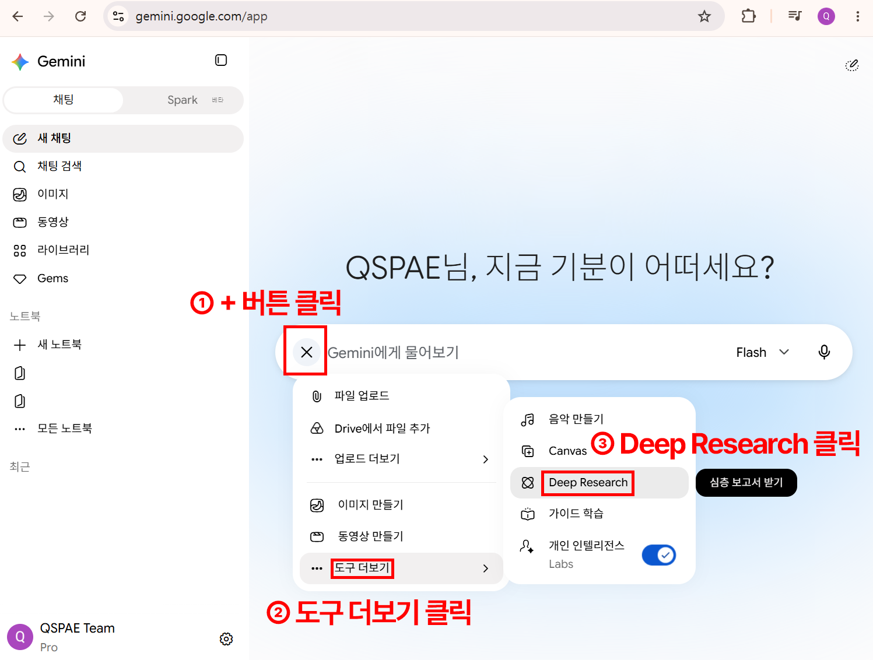Open 동영상 section in sidebar
This screenshot has height=660, width=873.
point(123,222)
